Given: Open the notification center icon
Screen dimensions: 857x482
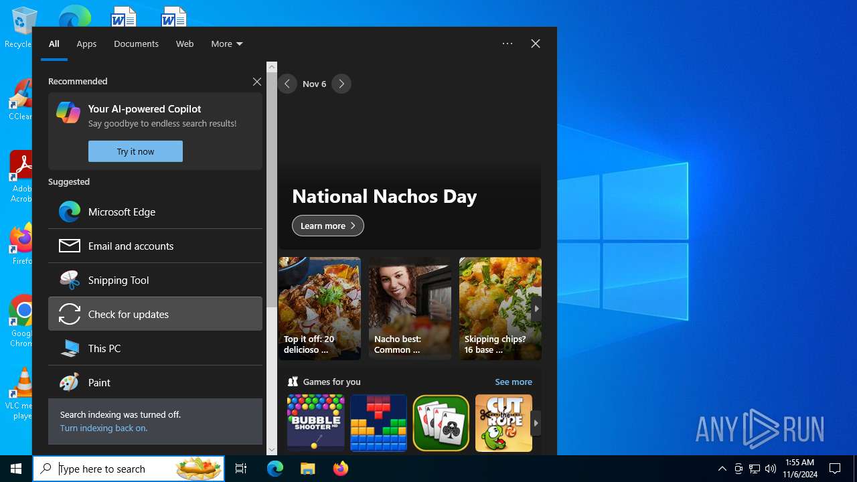Looking at the screenshot, I should (x=835, y=469).
